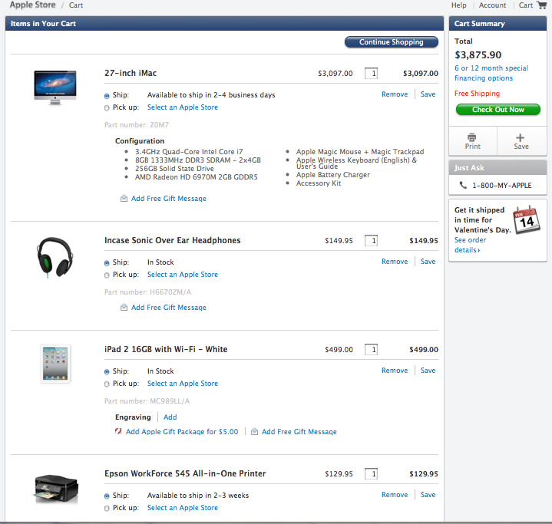Click the 27-inch iMac product title

click(x=131, y=73)
